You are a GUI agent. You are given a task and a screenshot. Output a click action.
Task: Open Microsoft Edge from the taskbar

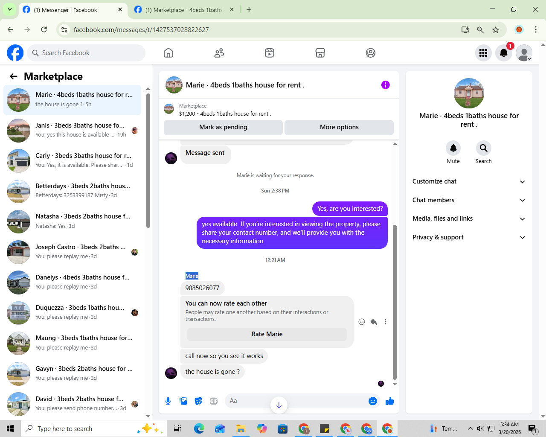point(199,428)
